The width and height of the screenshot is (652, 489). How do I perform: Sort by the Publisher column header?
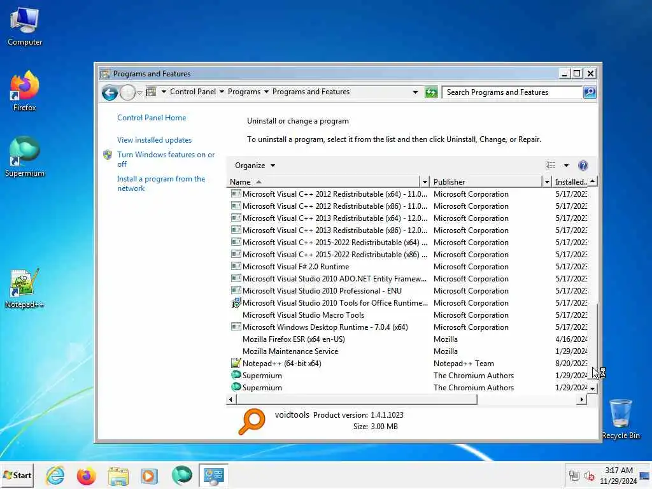click(x=486, y=181)
